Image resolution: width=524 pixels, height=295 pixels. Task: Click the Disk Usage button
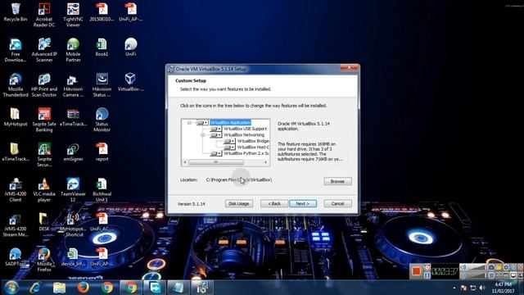click(238, 204)
